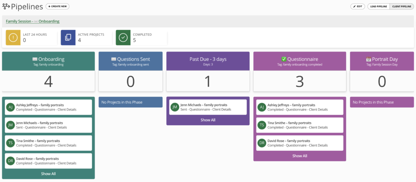
Task: Click the DR avatar in the Onboarding column
Action: pos(11,161)
